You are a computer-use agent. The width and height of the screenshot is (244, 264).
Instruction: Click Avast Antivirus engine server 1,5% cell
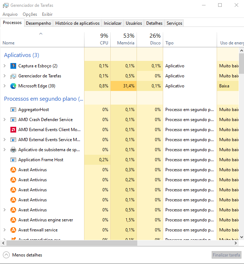pos(124,220)
